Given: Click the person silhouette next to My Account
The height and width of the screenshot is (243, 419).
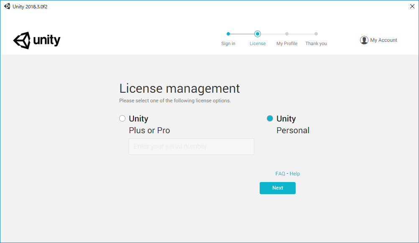Looking at the screenshot, I should point(364,40).
